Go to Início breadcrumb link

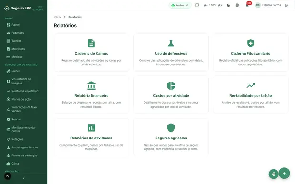pyautogui.click(x=57, y=17)
